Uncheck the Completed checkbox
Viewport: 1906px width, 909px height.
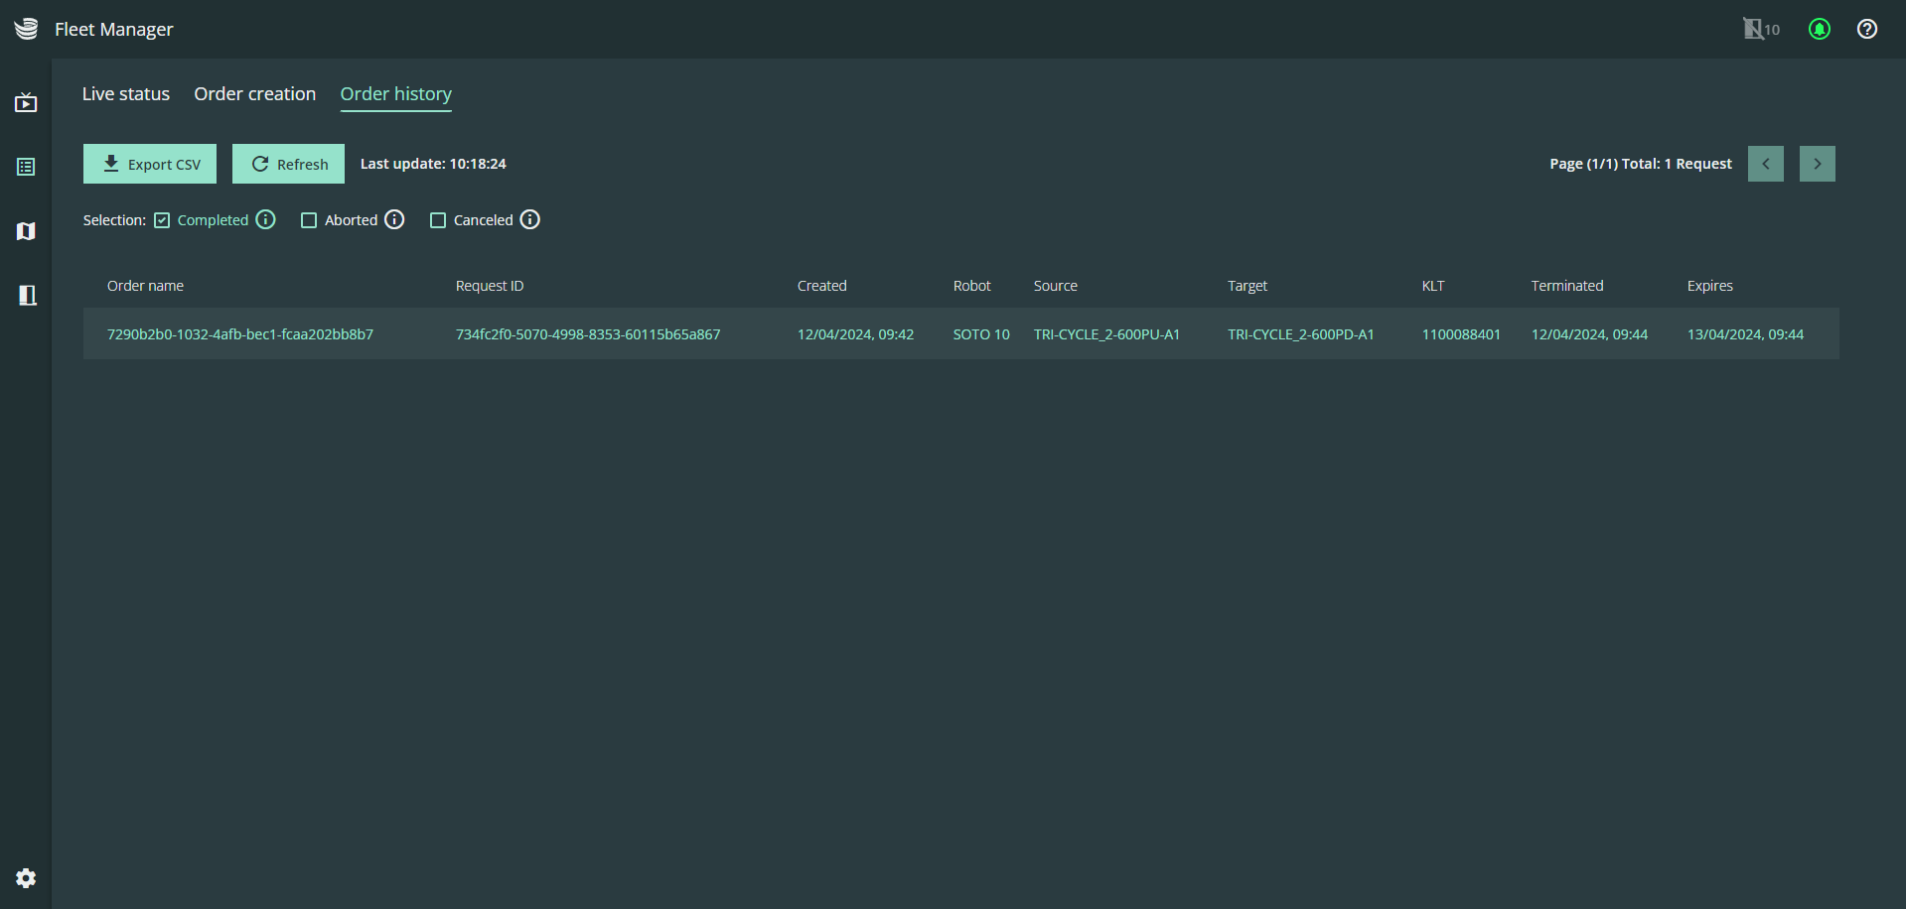[162, 220]
